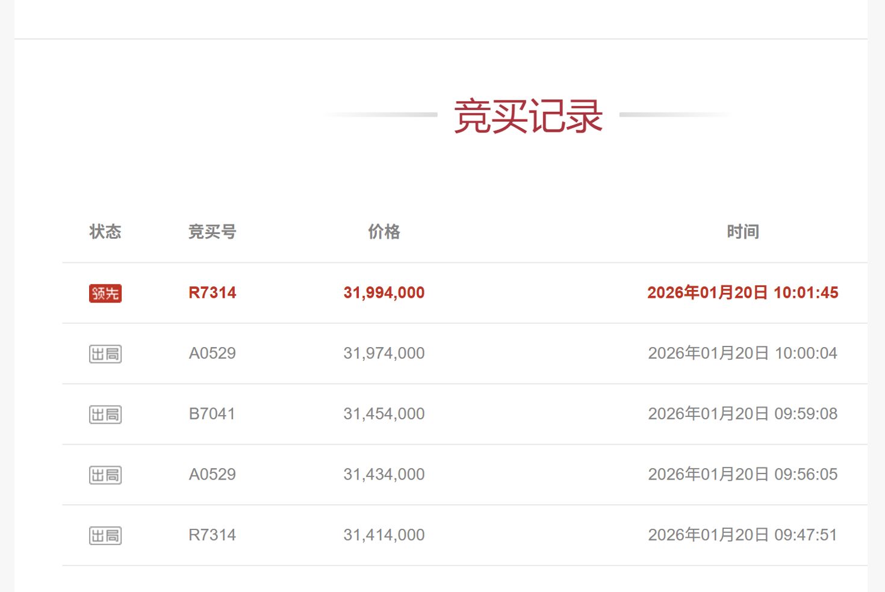The height and width of the screenshot is (592, 885).
Task: Click the 价格 column header
Action: click(384, 232)
